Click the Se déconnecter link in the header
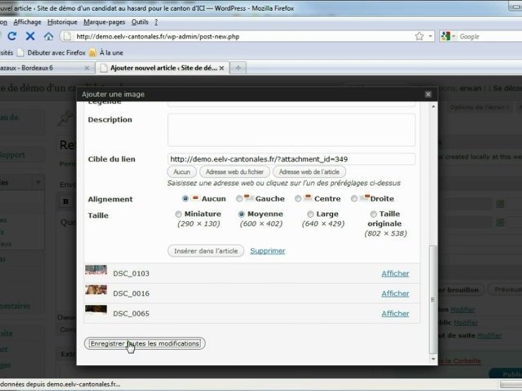 (x=507, y=89)
